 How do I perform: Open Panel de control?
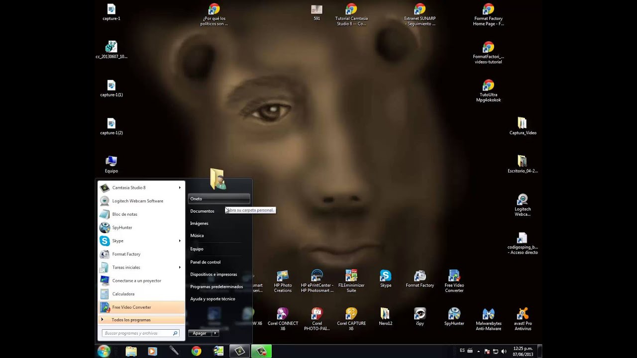tap(219, 262)
